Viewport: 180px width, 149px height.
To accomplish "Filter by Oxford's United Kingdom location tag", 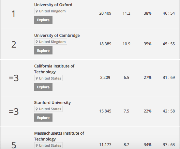I will point(51,11).
